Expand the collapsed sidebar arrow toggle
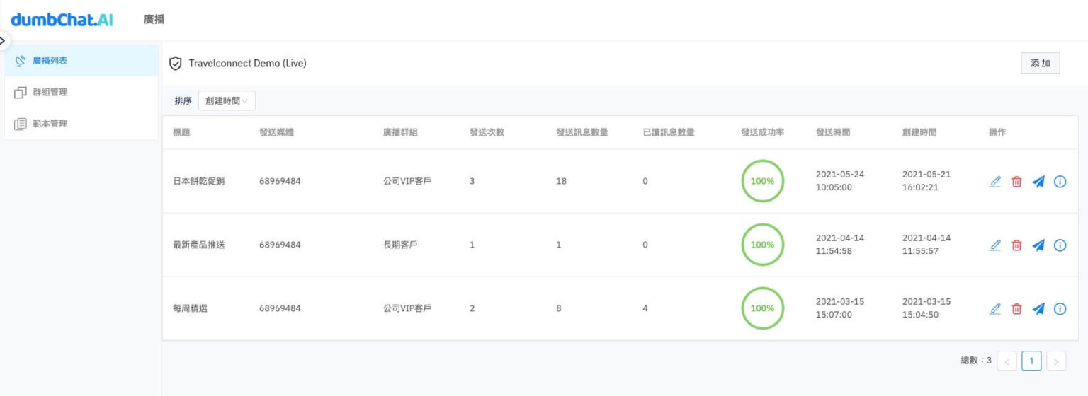This screenshot has height=396, width=1088. (x=3, y=40)
